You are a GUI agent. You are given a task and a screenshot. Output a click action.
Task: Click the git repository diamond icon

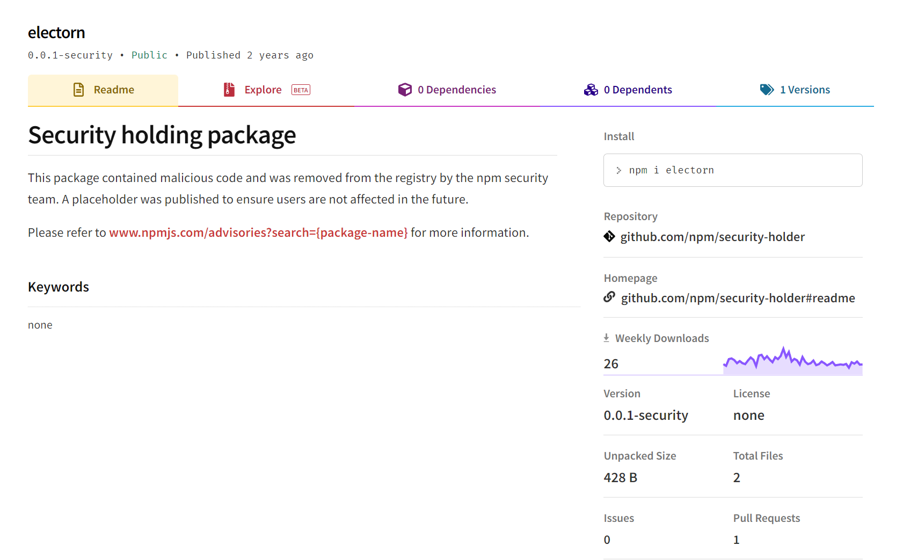point(609,236)
